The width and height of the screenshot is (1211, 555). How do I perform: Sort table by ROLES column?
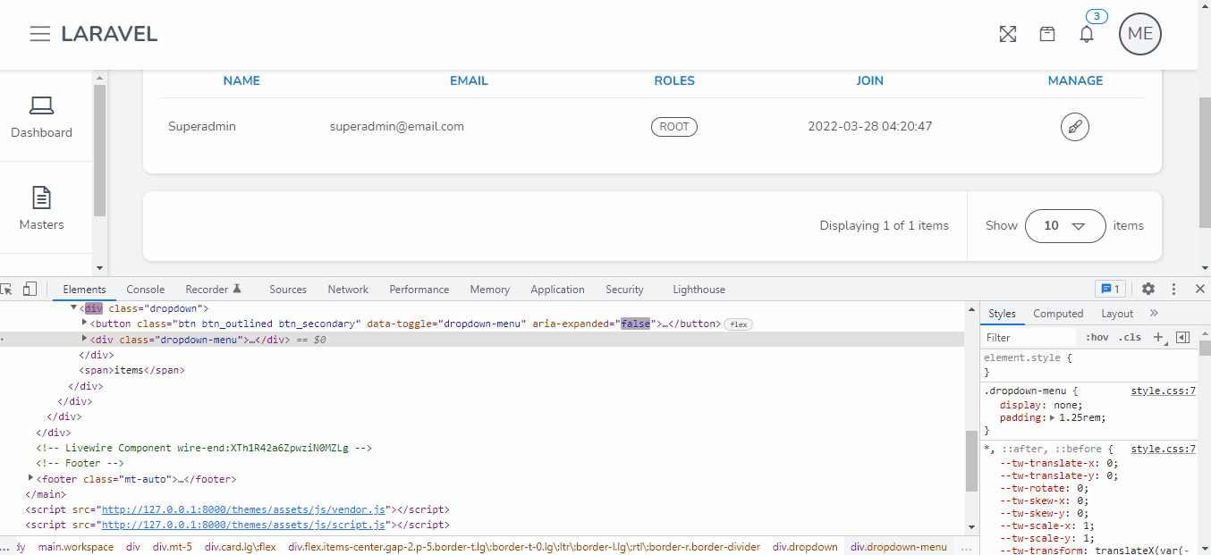[674, 80]
